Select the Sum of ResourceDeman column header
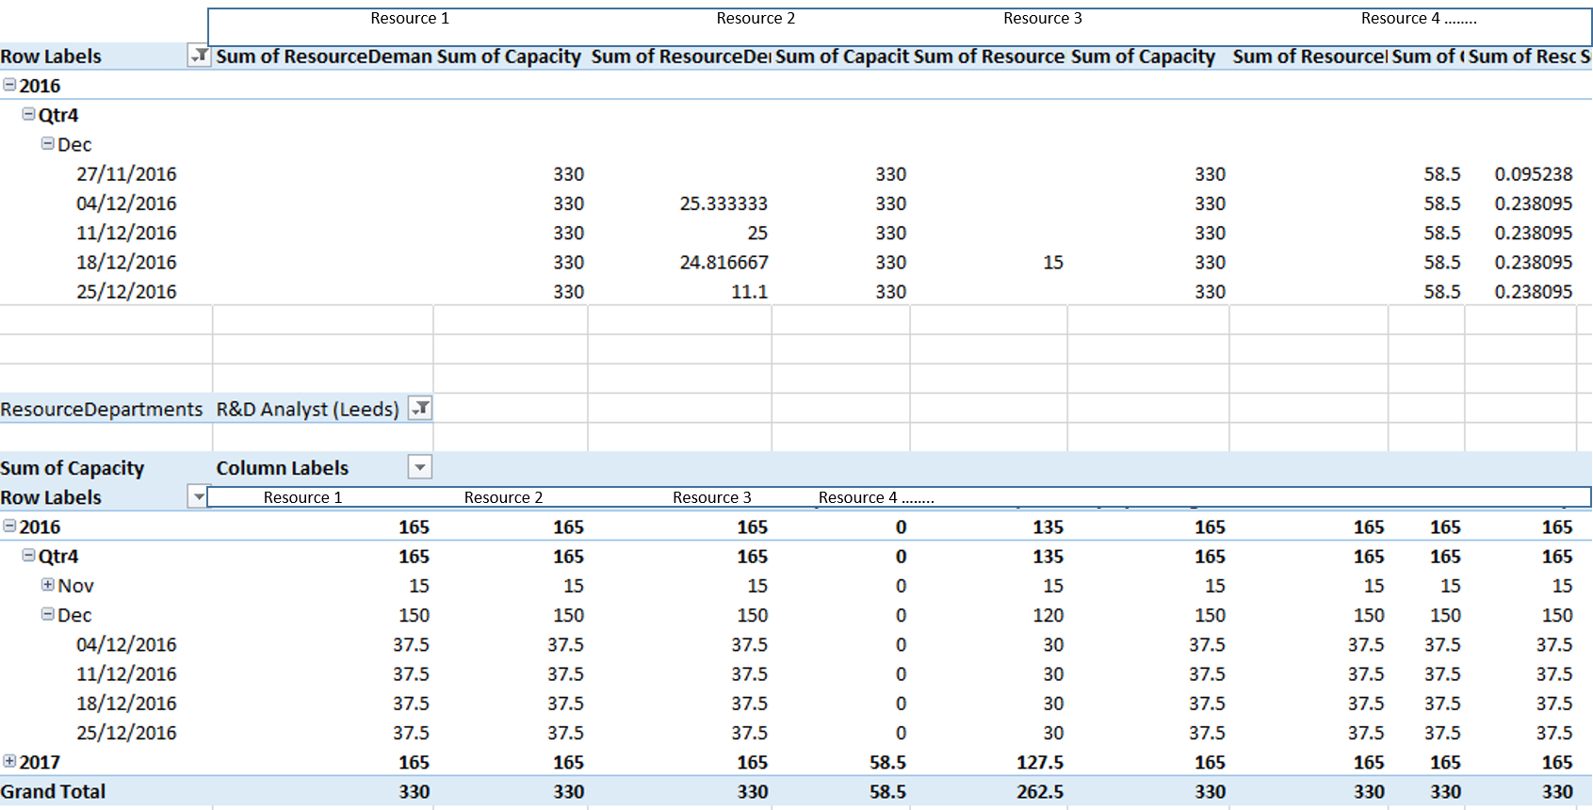This screenshot has height=810, width=1593. pos(324,57)
